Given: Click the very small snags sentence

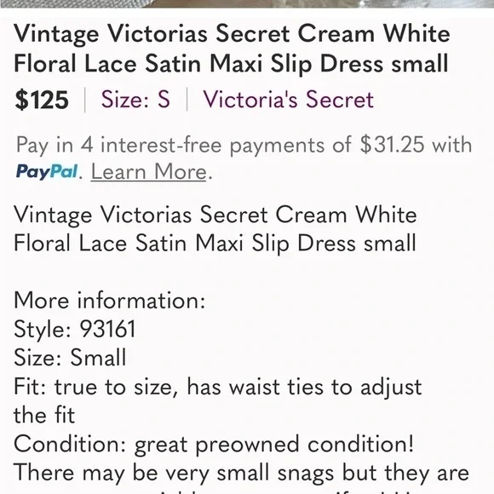Looking at the screenshot, I should [x=242, y=473].
